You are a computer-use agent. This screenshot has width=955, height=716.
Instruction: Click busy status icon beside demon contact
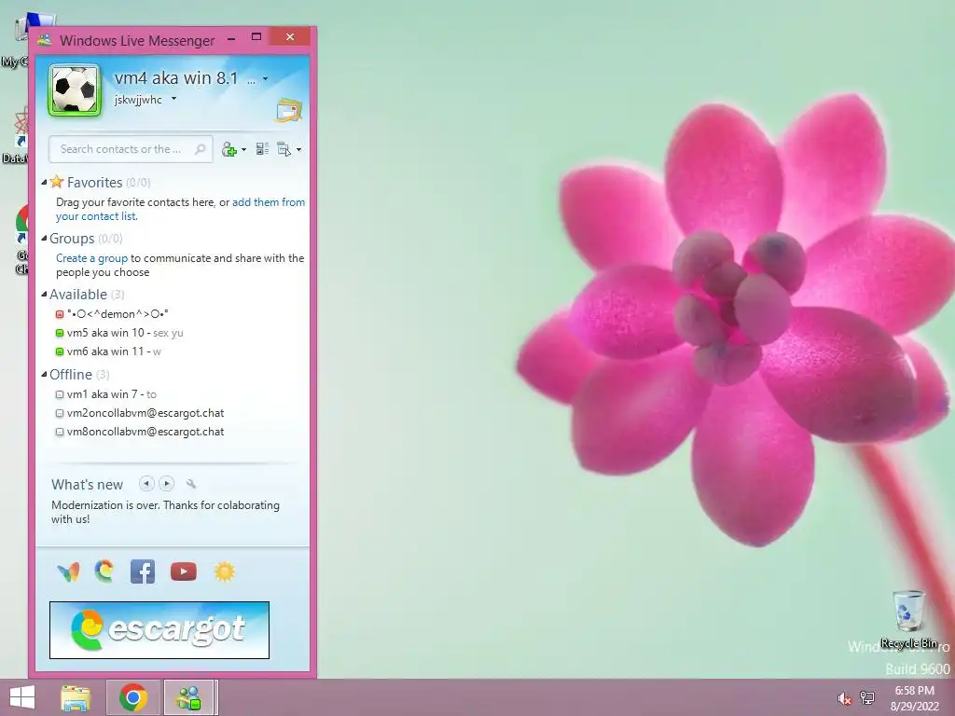[60, 315]
